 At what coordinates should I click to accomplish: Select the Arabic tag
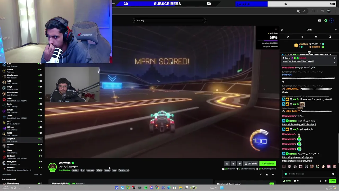[x=75, y=170]
